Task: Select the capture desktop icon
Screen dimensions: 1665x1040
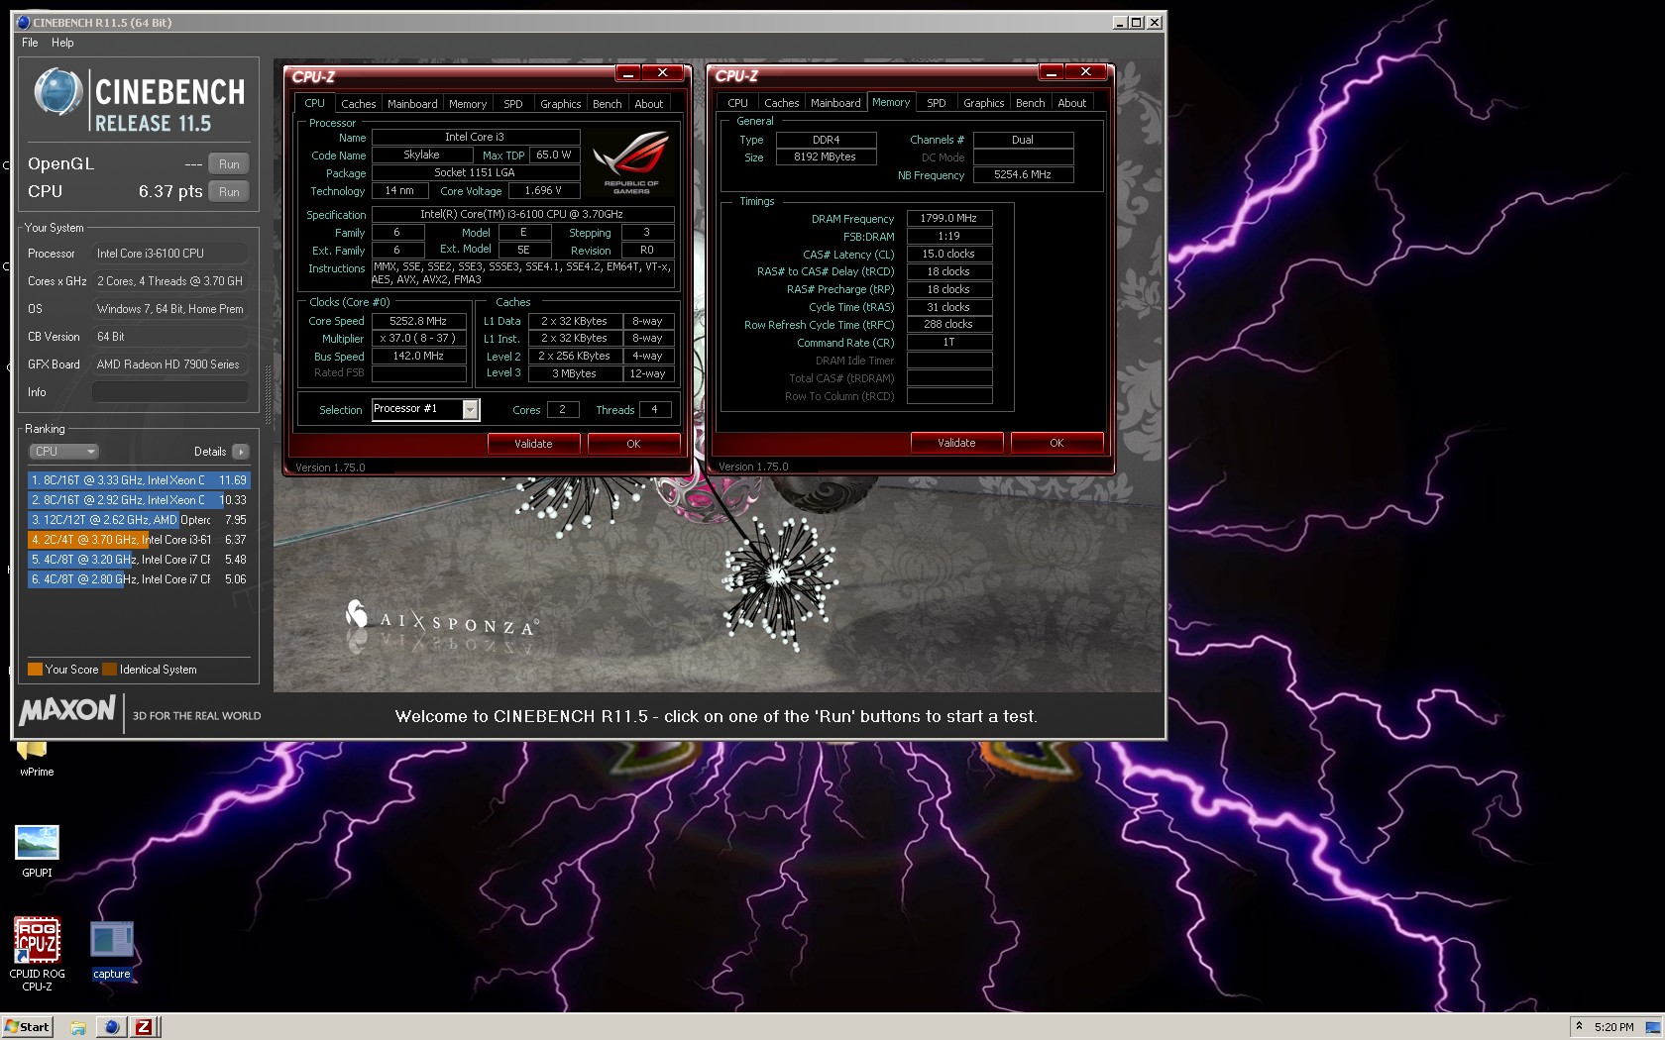Action: coord(111,951)
